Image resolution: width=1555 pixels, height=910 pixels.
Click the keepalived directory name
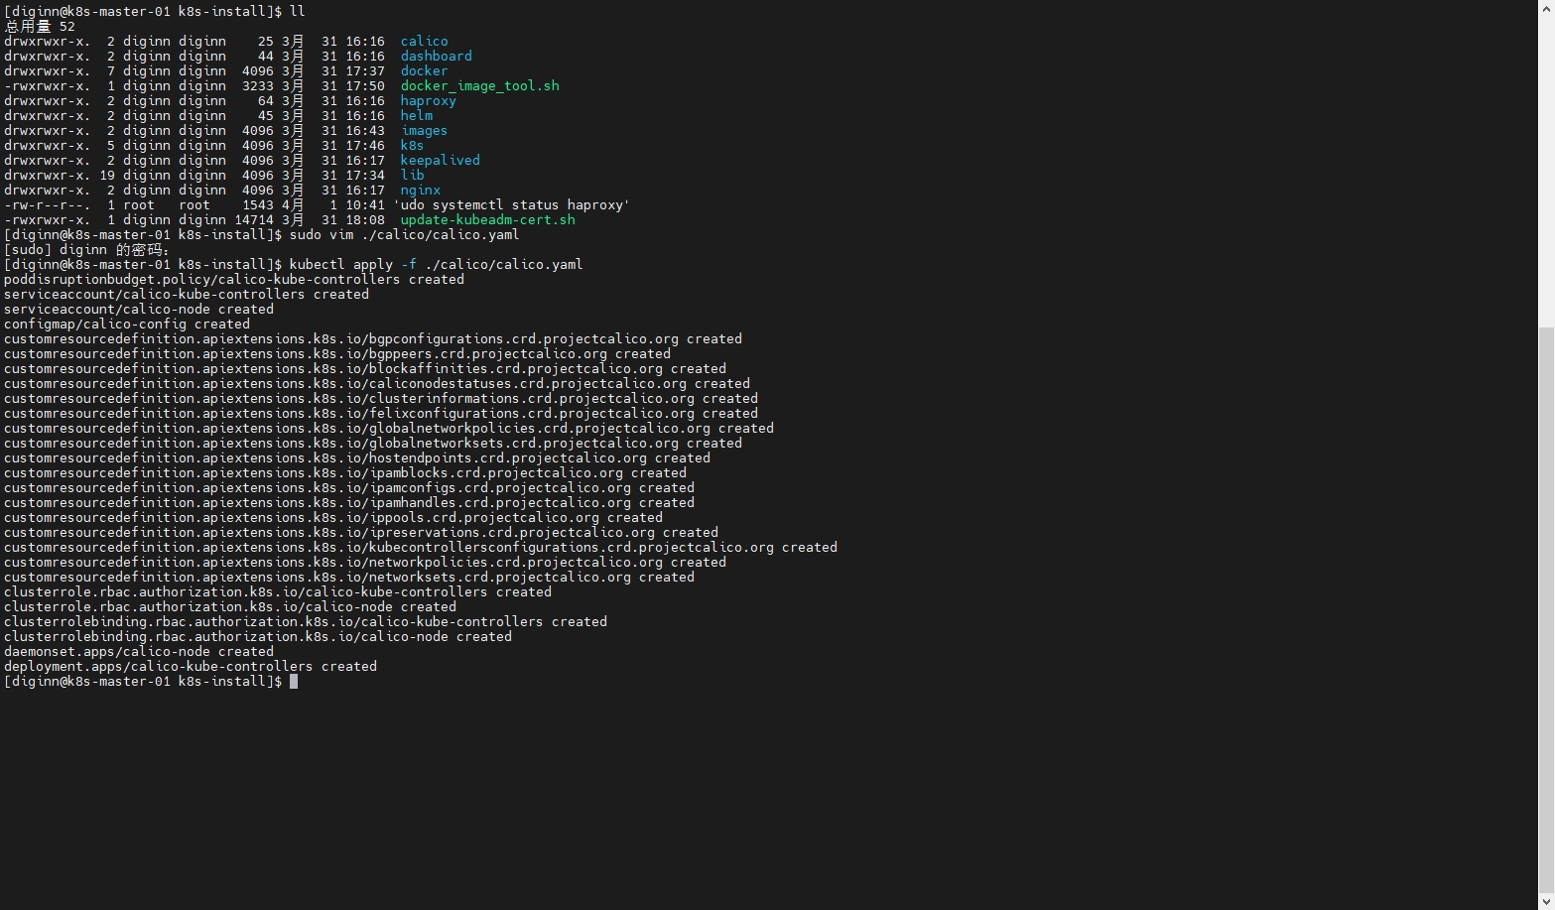[x=440, y=161]
